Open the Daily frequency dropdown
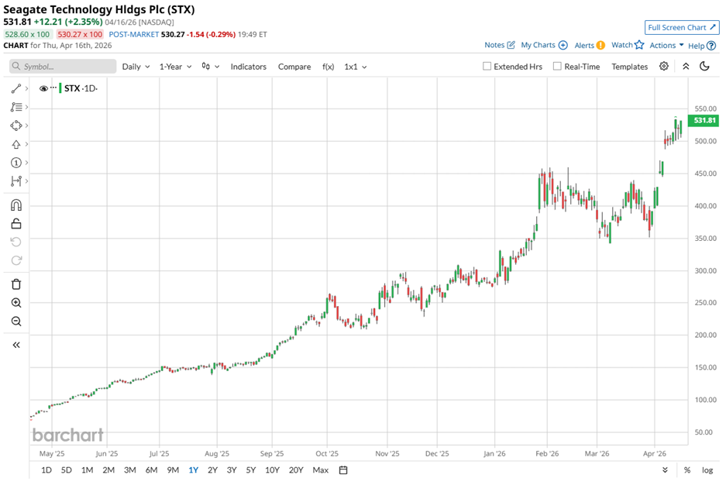 pyautogui.click(x=136, y=67)
